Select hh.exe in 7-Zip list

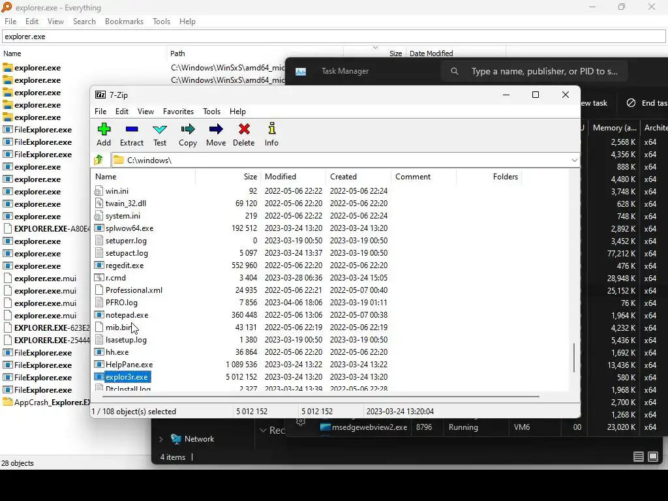[117, 352]
